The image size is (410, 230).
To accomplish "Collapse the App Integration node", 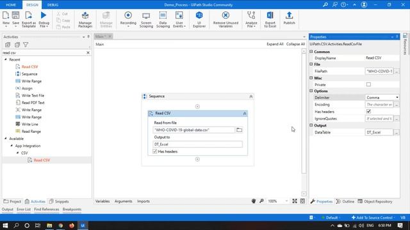I will (x=12, y=146).
